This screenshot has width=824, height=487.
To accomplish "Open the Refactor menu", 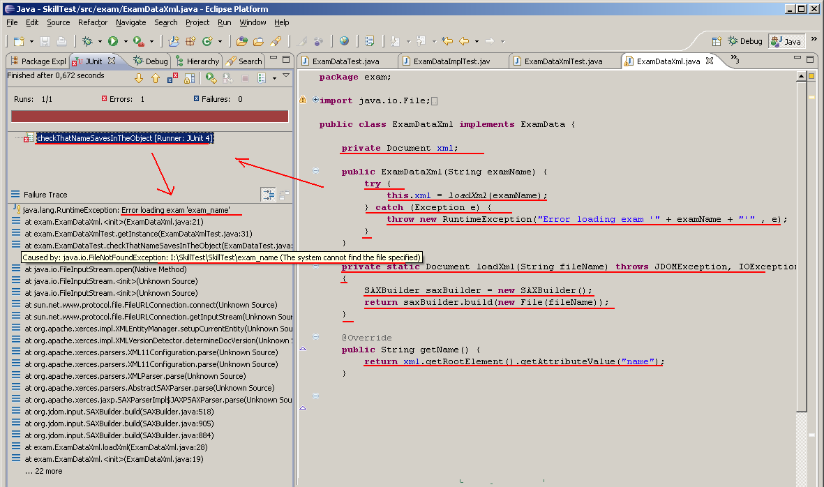I will (x=92, y=22).
